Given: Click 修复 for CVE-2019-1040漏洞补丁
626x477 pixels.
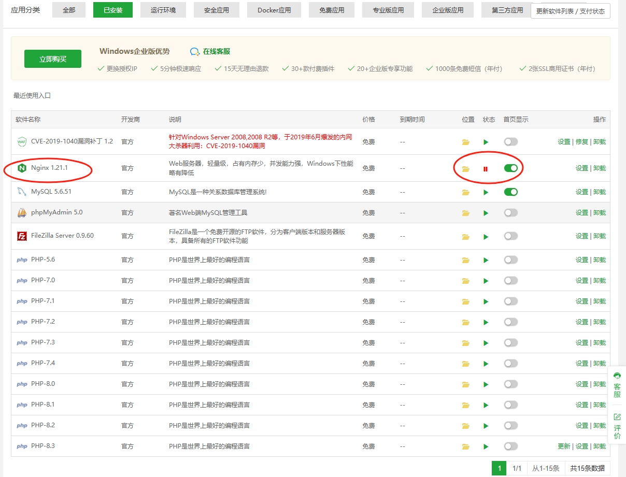Looking at the screenshot, I should coord(582,142).
